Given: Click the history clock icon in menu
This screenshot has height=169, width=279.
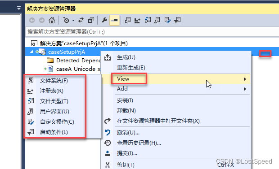Looking at the screenshot, I should click(108, 143).
